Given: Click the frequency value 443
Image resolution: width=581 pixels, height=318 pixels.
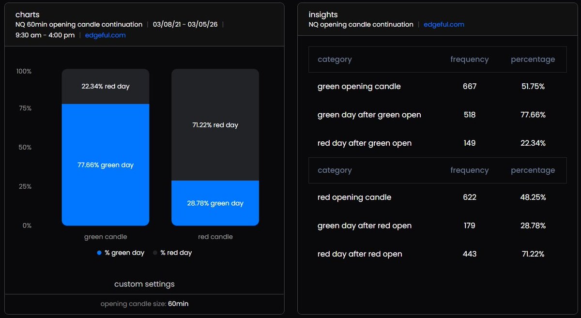Looking at the screenshot, I should click(470, 254).
